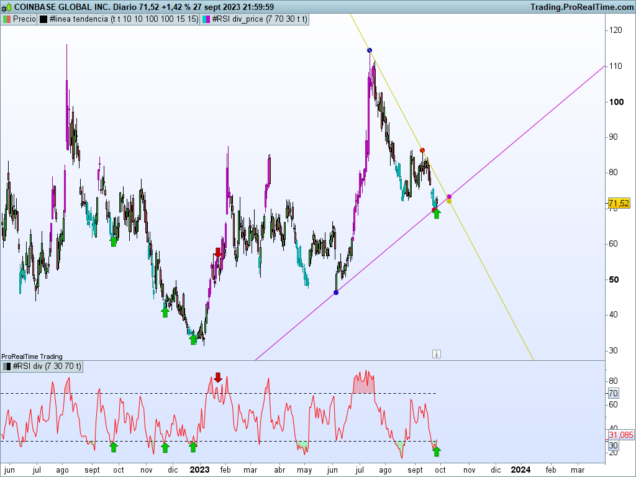Viewport: 636px width, 477px height.
Task: Open the #RSI div (7 30 70 t) panel label
Action: (x=42, y=366)
